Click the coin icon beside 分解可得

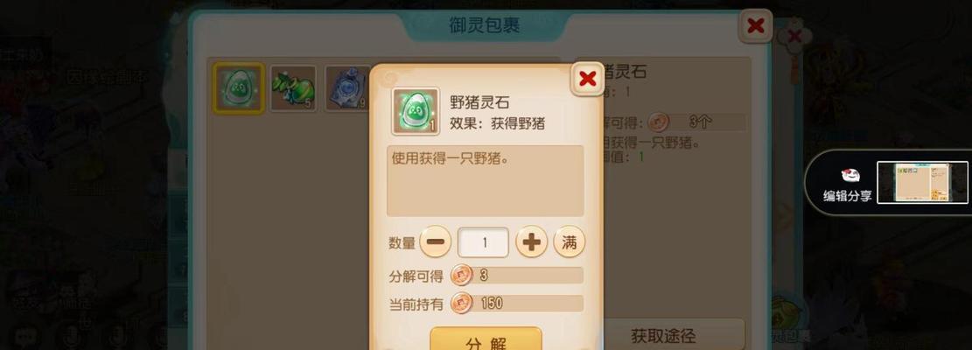[x=461, y=275]
